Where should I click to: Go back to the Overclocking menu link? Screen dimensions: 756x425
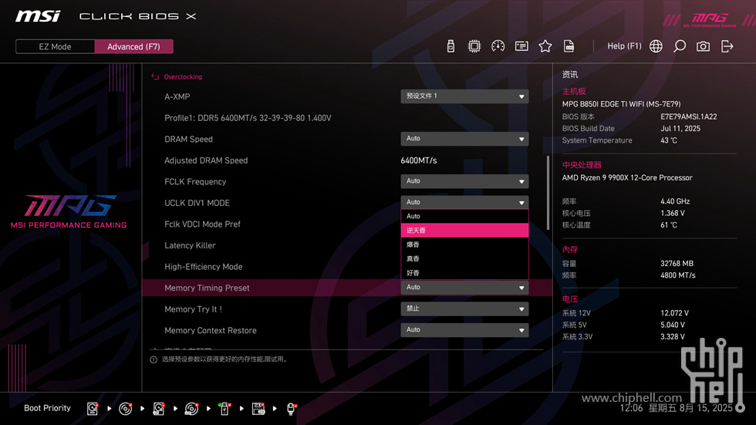pos(183,77)
